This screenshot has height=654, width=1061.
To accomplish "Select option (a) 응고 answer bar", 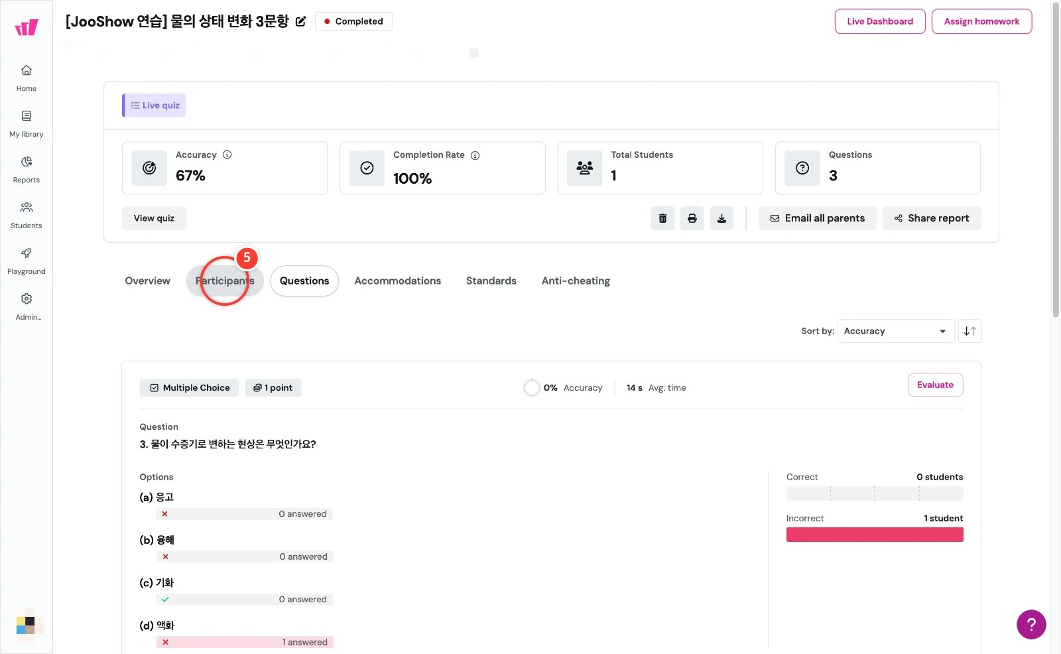I will click(x=245, y=514).
